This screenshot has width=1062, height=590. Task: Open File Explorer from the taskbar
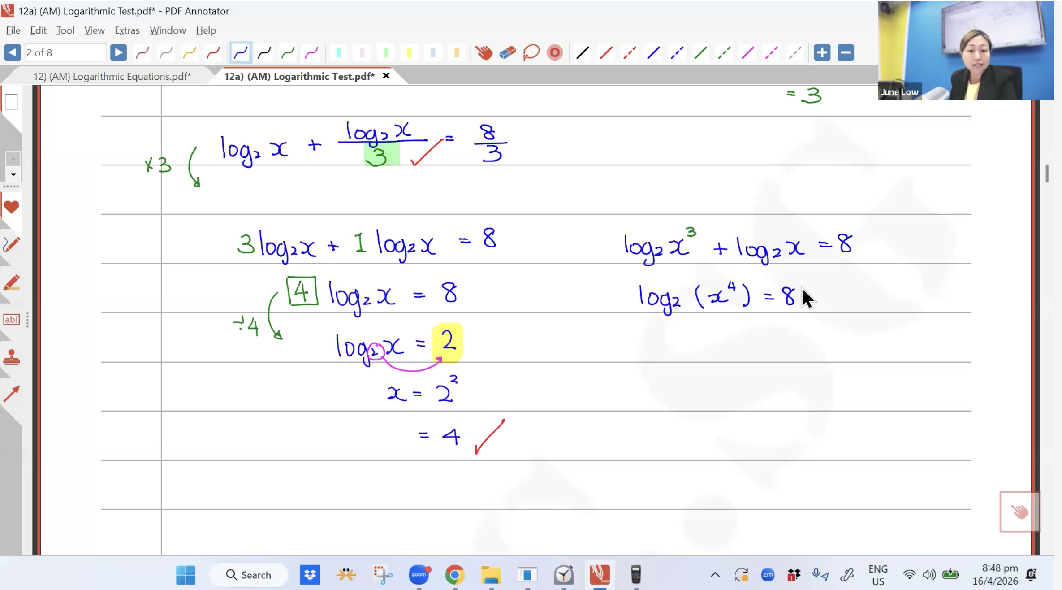491,575
